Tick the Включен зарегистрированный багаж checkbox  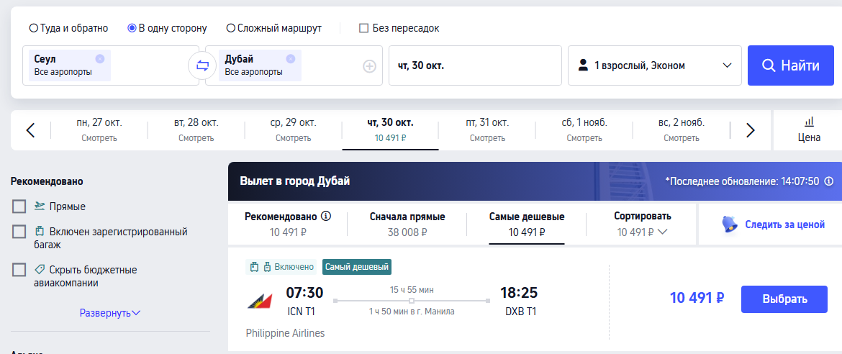19,232
